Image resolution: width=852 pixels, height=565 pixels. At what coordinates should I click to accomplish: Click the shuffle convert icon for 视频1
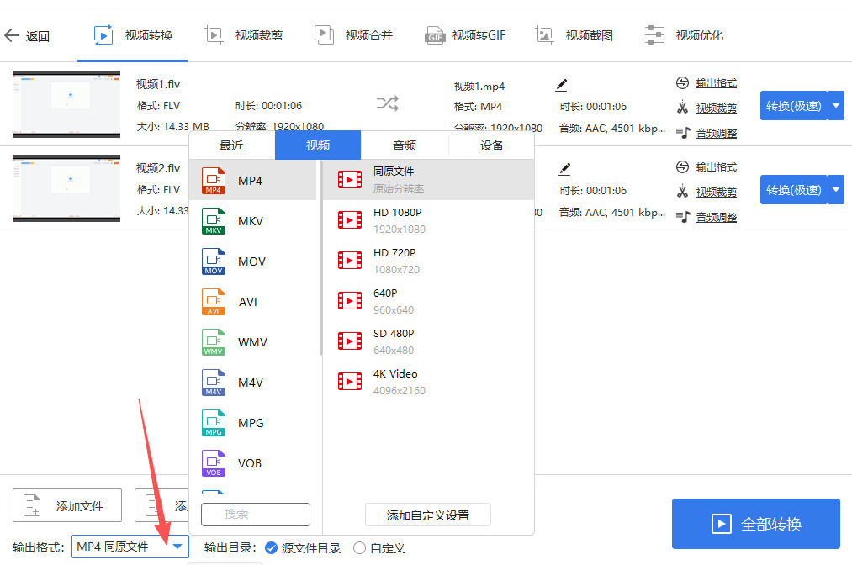coord(388,103)
